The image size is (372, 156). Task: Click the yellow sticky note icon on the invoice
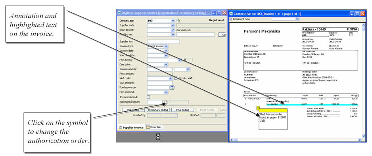[x=258, y=108]
